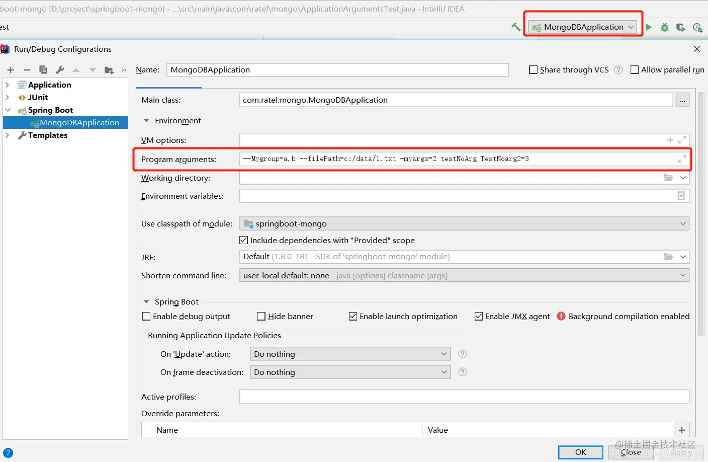Open working directory dropdown arrow
The width and height of the screenshot is (708, 462).
point(683,178)
